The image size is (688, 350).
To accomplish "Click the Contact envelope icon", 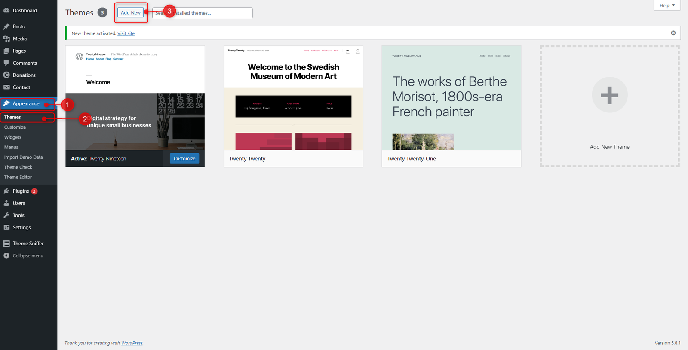I will click(x=6, y=87).
